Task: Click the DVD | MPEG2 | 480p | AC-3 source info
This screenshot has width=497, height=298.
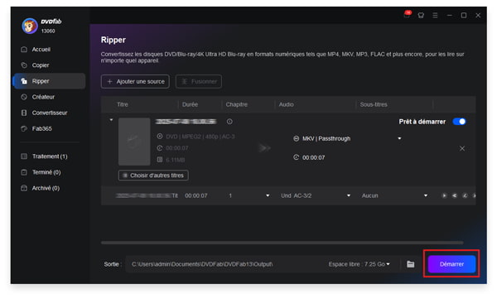Action: point(200,137)
